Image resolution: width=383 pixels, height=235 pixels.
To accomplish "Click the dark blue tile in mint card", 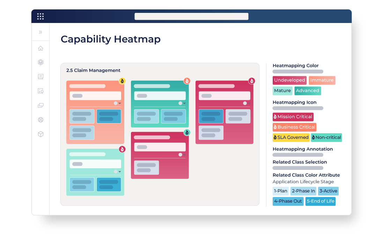I will 109,185.
